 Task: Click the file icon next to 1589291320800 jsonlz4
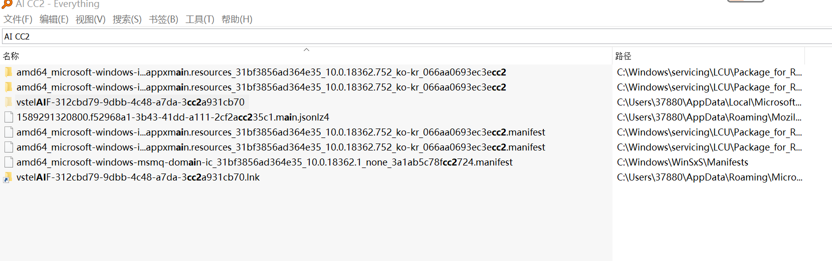(x=8, y=117)
